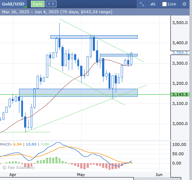The width and height of the screenshot is (192, 180).
Task: Click the 3,200.0 price axis label
Action: point(180,83)
